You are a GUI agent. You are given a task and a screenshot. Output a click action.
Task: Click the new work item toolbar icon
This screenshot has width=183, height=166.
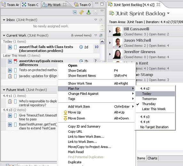(x=75, y=12)
